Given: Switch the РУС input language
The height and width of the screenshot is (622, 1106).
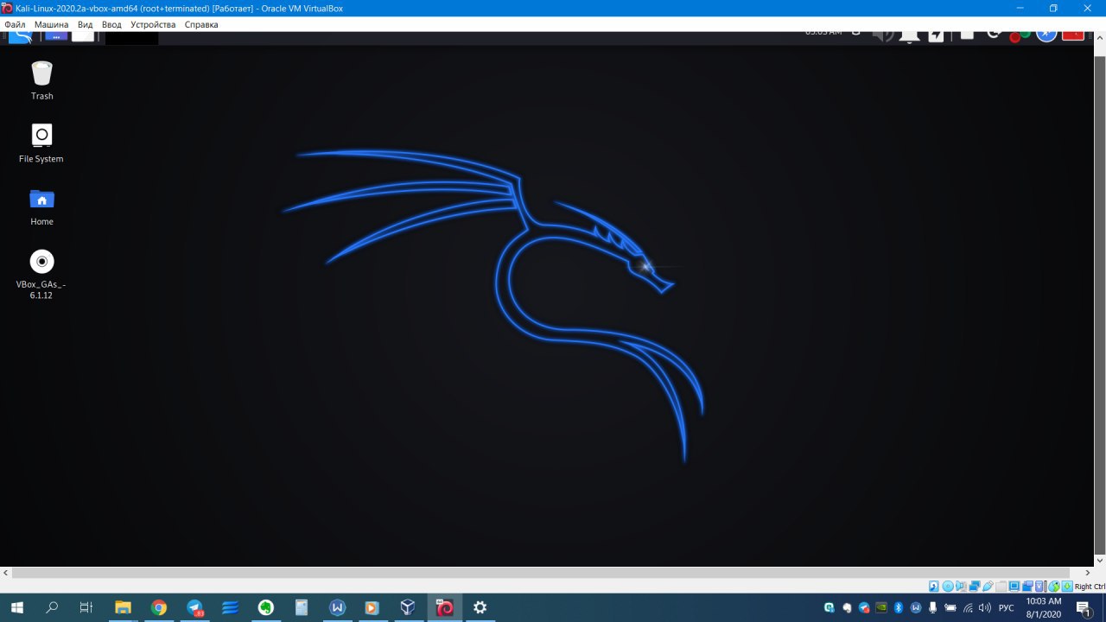Looking at the screenshot, I should pos(1006,607).
